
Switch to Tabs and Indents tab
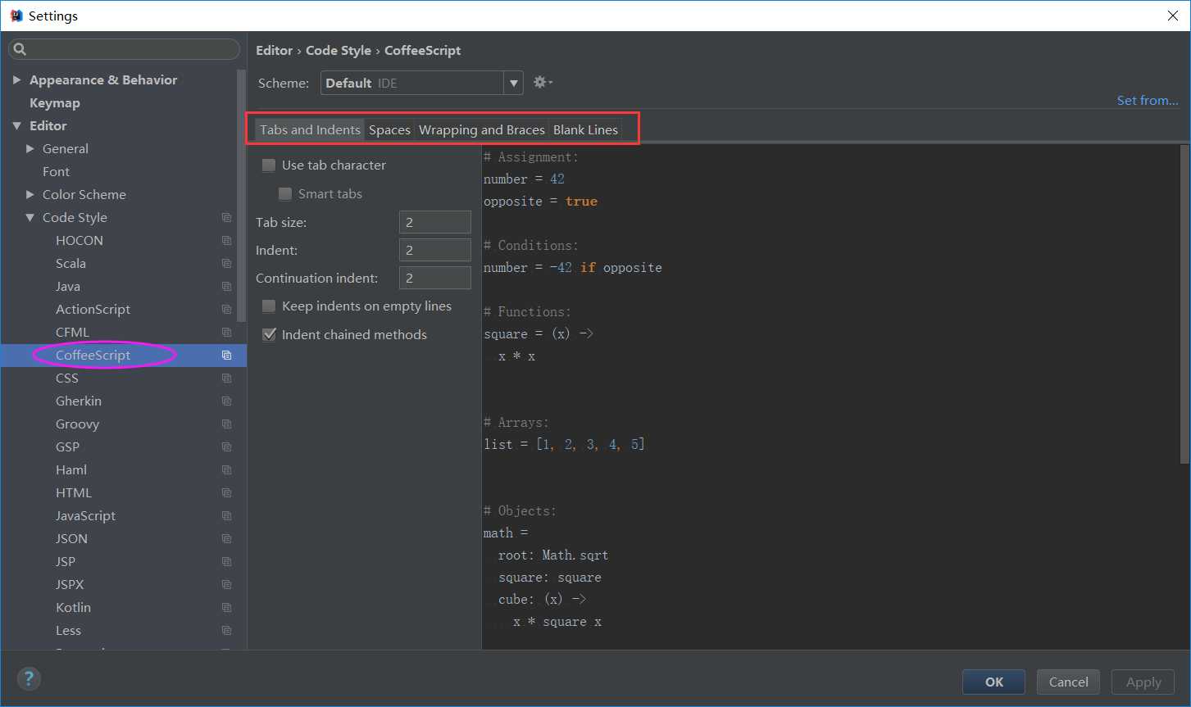[x=310, y=129]
